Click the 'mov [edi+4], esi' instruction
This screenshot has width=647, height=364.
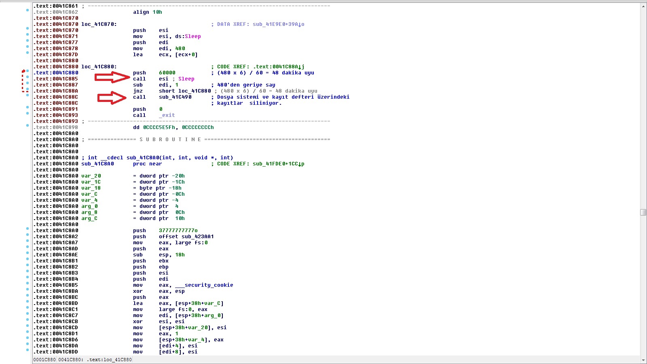click(165, 346)
